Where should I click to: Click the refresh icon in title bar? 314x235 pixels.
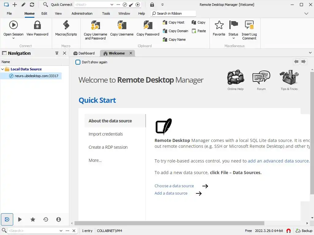pos(32,4)
